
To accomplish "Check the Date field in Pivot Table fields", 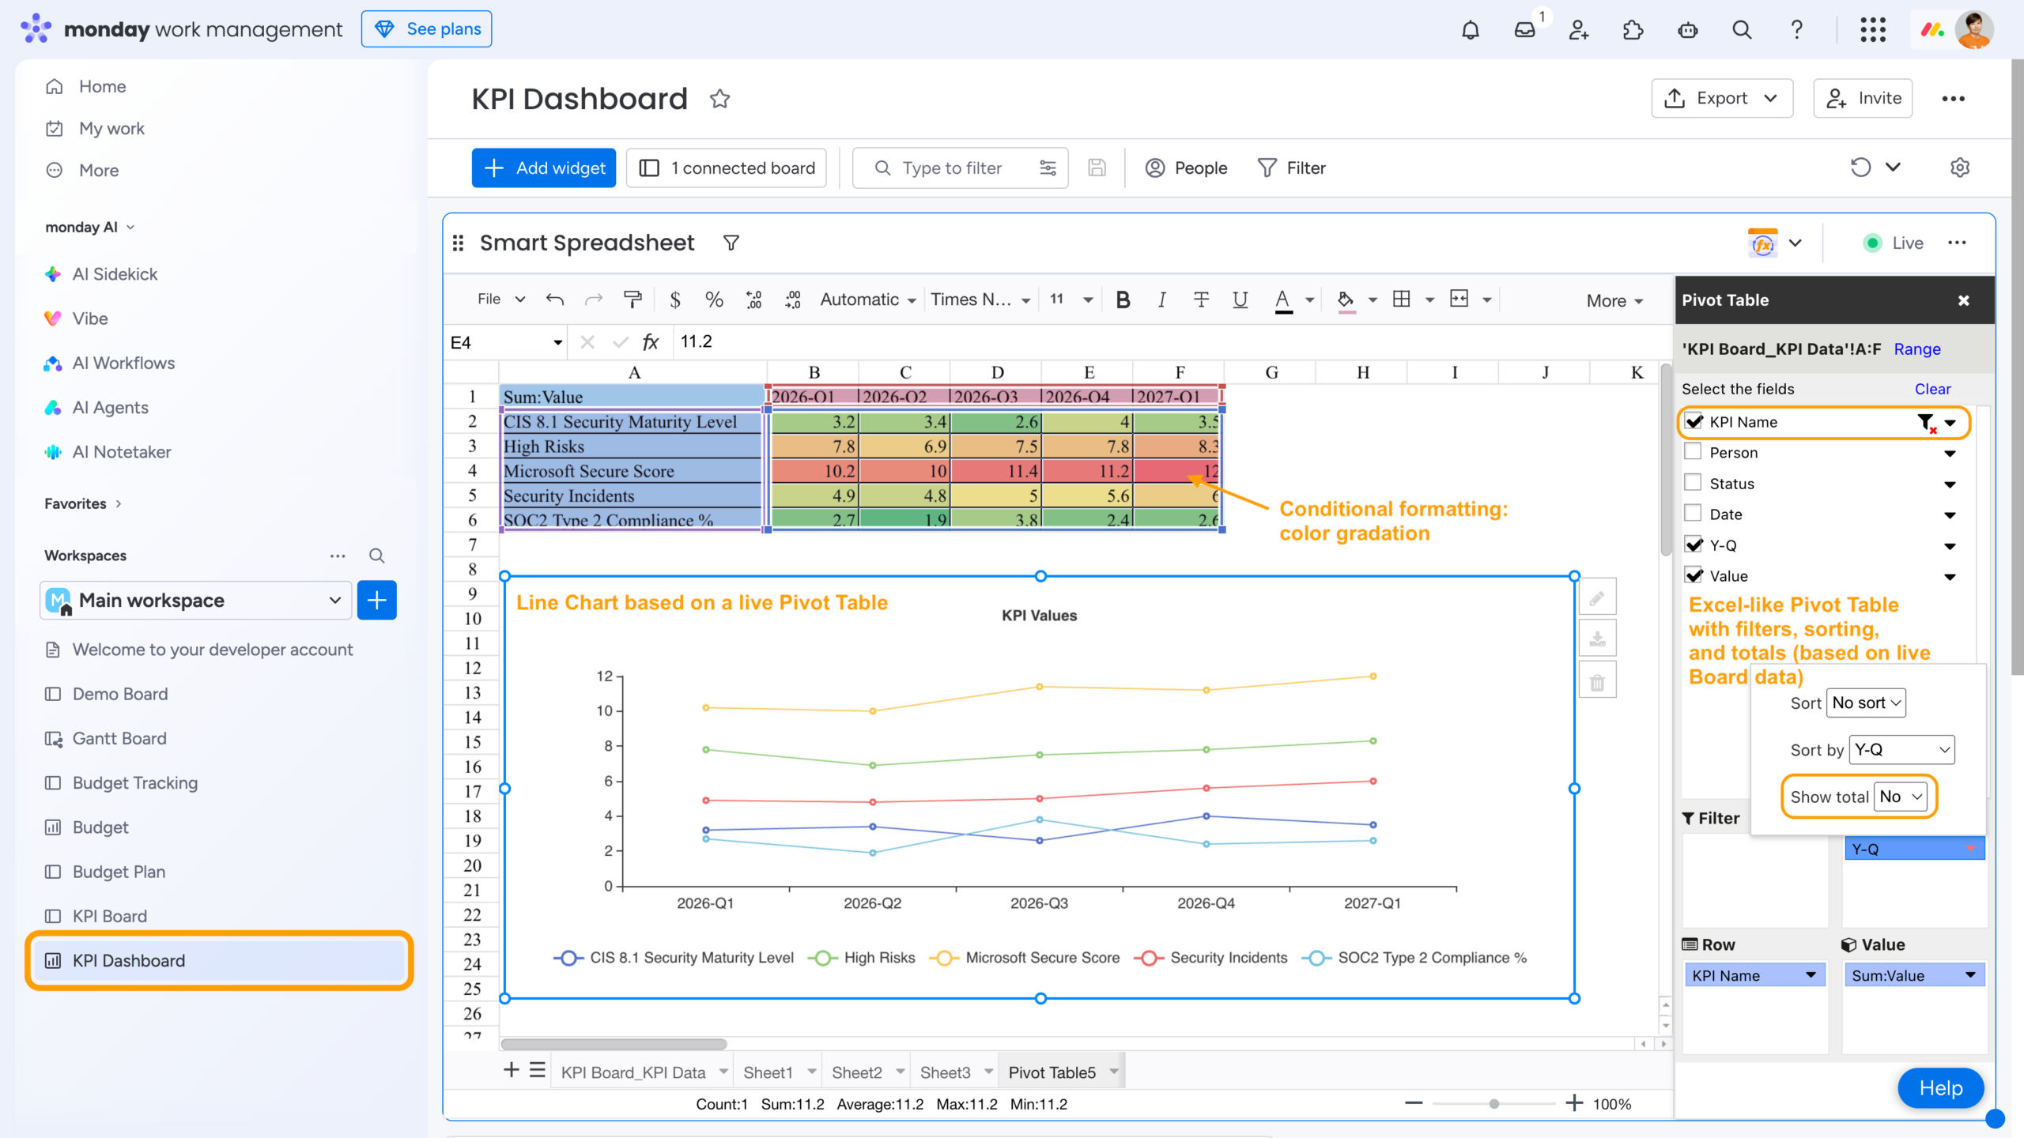I will (1694, 514).
